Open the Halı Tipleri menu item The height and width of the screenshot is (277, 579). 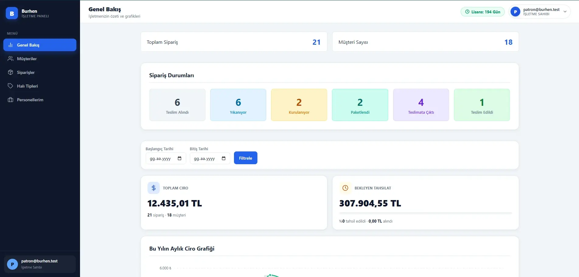pyautogui.click(x=40, y=86)
